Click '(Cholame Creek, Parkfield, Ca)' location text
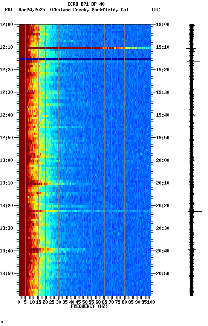This screenshot has width=208, height=326. [89, 10]
